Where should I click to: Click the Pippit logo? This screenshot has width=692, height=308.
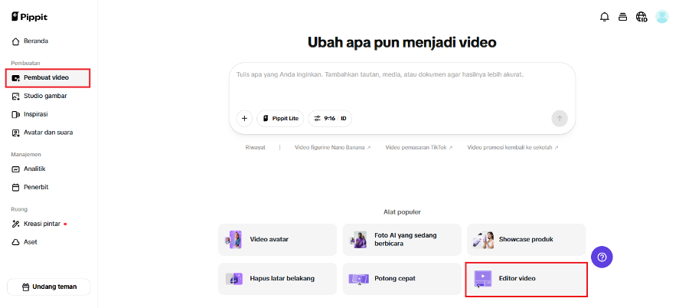tap(29, 16)
